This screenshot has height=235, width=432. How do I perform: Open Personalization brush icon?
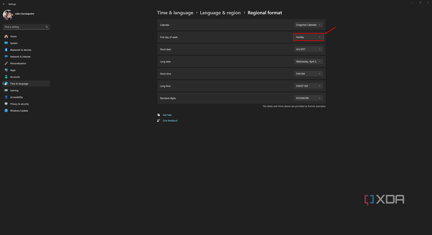pos(6,63)
